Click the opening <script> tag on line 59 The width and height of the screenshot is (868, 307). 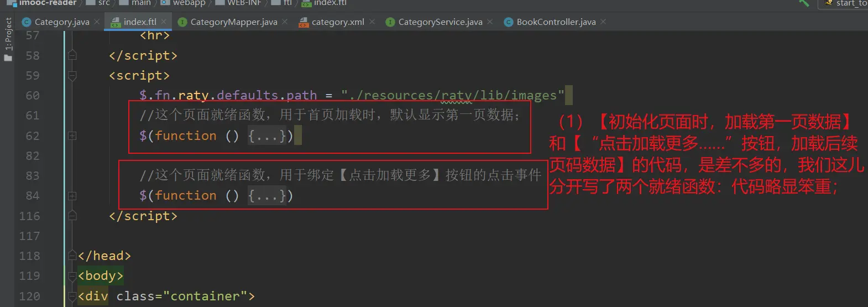point(139,76)
